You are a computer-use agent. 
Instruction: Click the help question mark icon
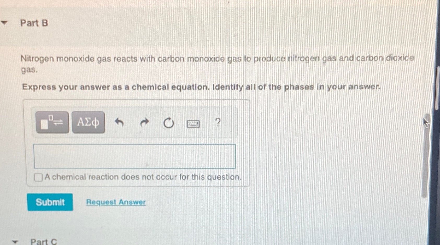[218, 122]
